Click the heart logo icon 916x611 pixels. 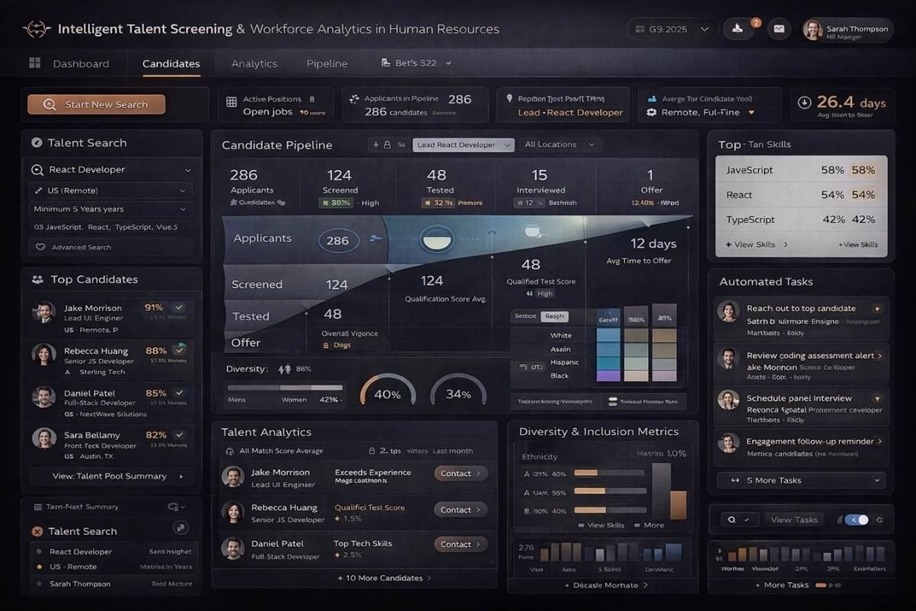tap(36, 29)
